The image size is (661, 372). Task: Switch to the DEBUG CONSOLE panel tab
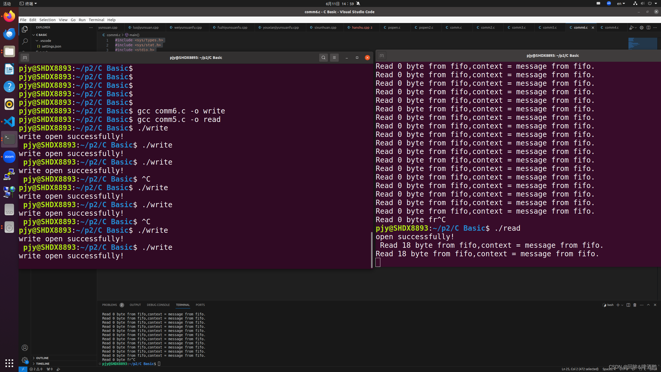point(158,305)
